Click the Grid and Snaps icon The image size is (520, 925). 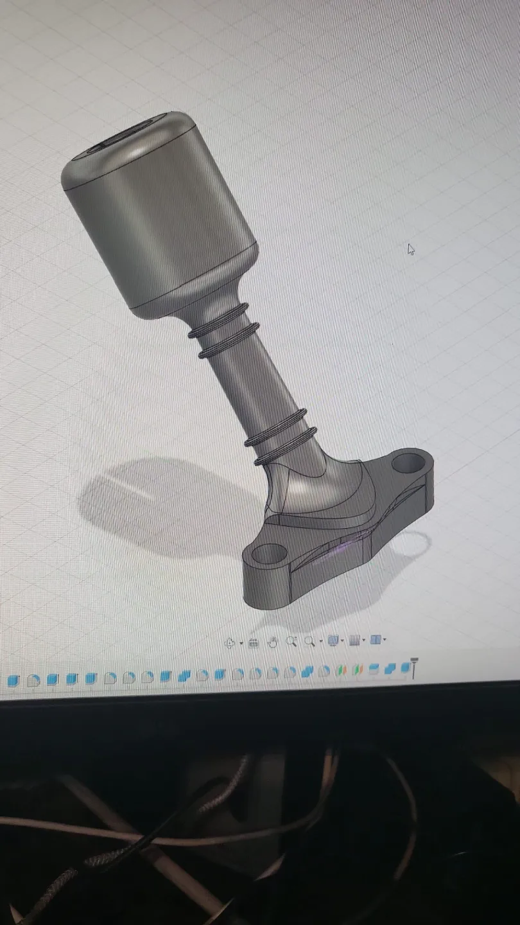(x=354, y=640)
